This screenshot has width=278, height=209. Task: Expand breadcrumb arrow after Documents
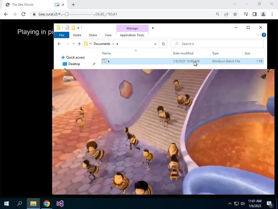(x=113, y=44)
